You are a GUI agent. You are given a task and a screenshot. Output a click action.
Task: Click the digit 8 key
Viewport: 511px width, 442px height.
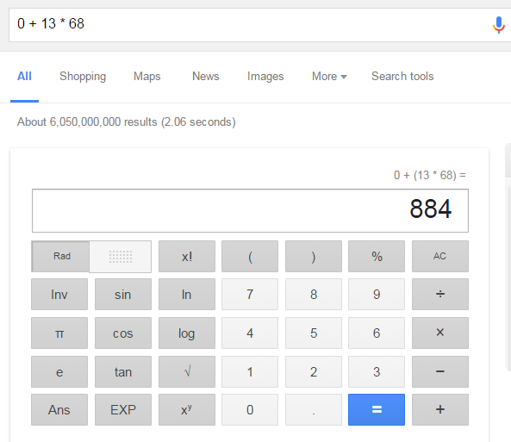pyautogui.click(x=314, y=295)
